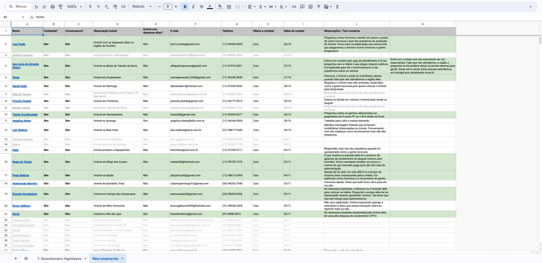Click the vertical scrollbar thumb
Image resolution: width=542 pixels, height=263 pixels.
(540, 40)
